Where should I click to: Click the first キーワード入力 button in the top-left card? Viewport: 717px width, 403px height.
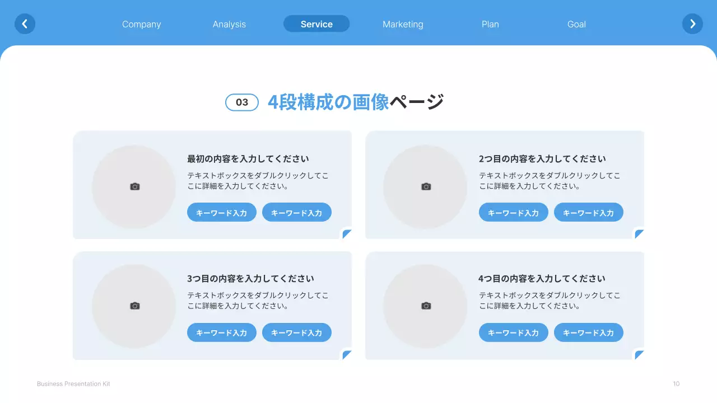click(x=222, y=212)
